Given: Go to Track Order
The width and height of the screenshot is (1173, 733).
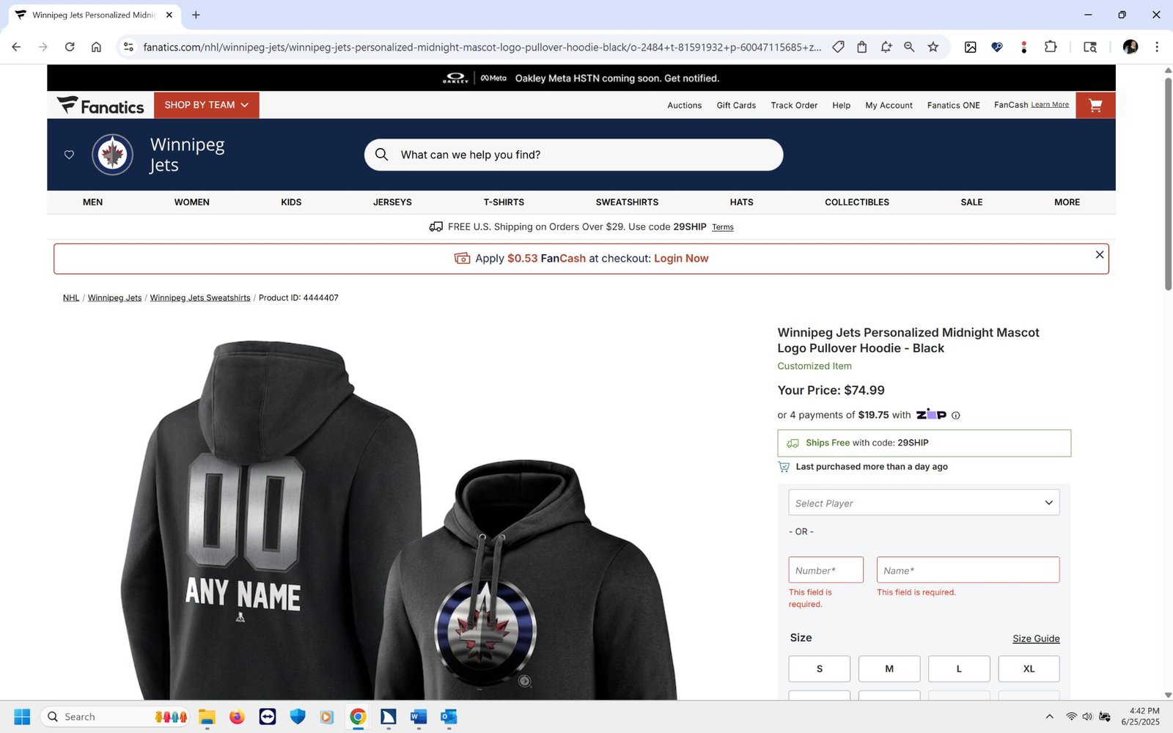Looking at the screenshot, I should 794,106.
